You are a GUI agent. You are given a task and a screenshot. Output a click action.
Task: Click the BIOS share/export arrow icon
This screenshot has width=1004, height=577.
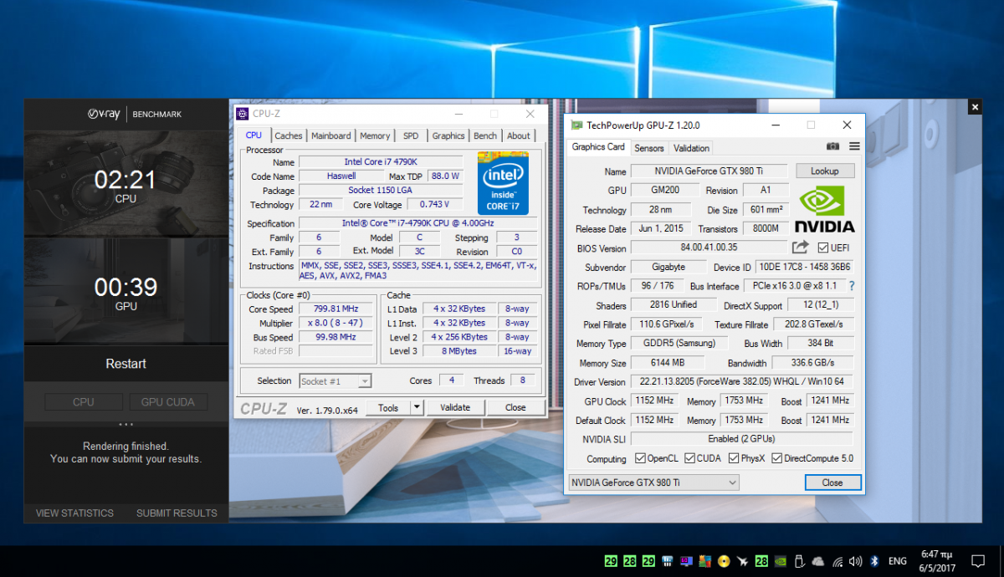click(x=801, y=248)
